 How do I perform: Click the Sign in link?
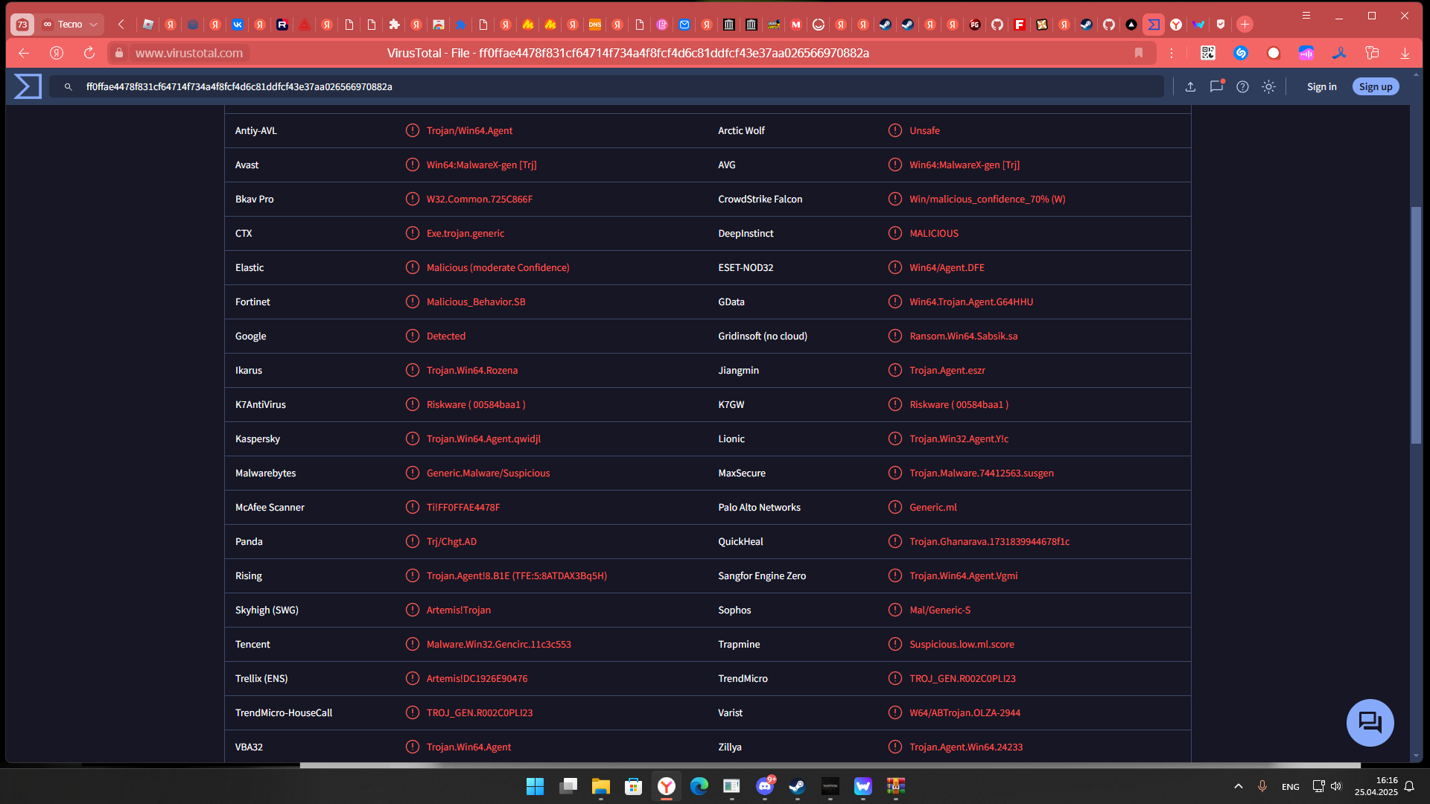[1321, 87]
